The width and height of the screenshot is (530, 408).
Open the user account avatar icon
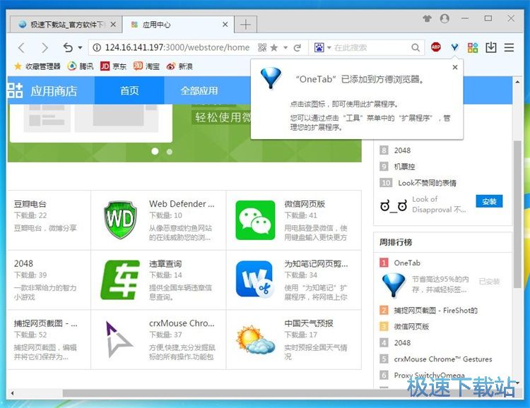444,18
